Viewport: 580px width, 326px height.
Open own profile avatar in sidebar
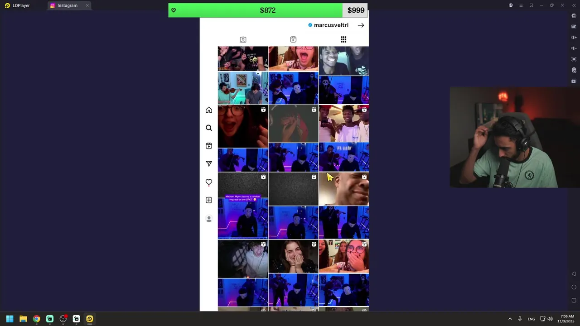209,219
